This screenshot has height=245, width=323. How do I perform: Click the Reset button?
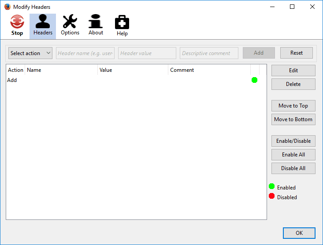pyautogui.click(x=297, y=53)
